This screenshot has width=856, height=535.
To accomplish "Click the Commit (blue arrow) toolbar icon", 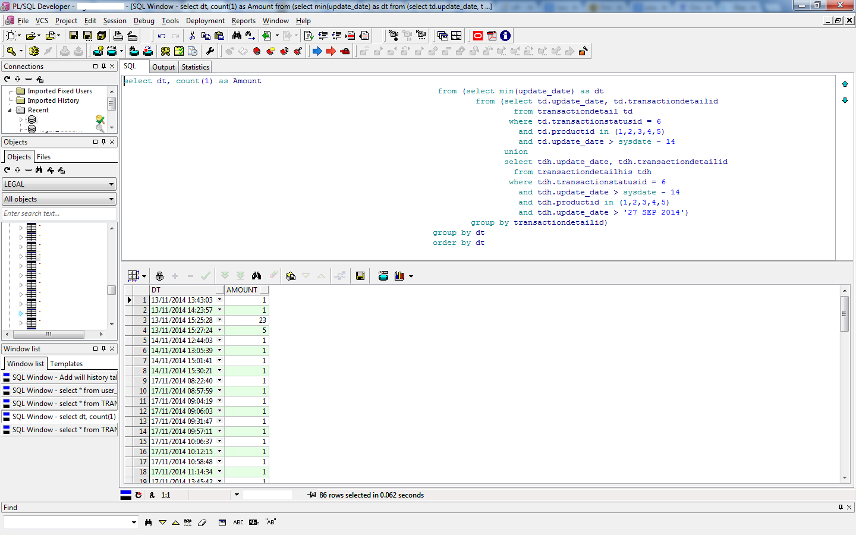I will point(317,51).
